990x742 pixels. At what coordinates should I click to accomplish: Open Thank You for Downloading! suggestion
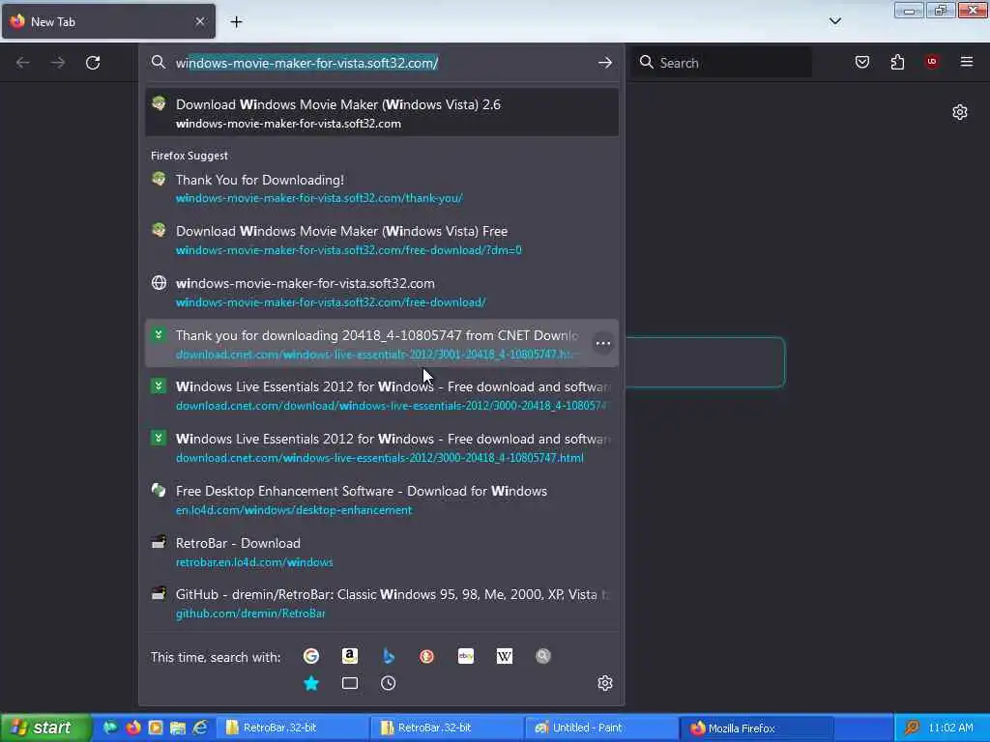point(381,188)
